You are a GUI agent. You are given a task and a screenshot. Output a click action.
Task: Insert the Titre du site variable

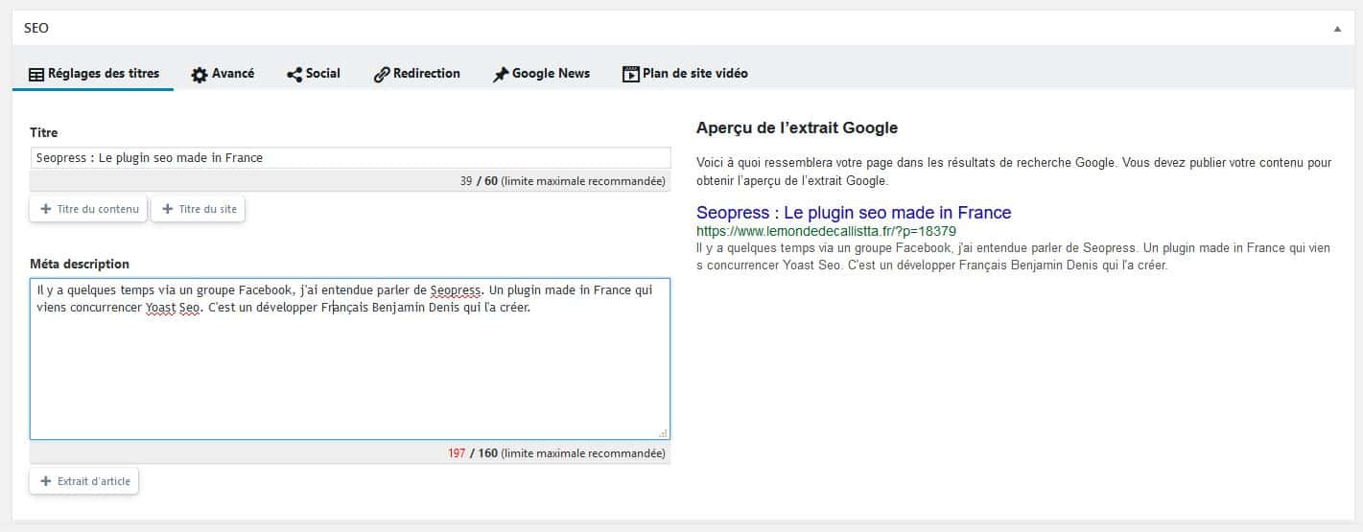click(198, 209)
